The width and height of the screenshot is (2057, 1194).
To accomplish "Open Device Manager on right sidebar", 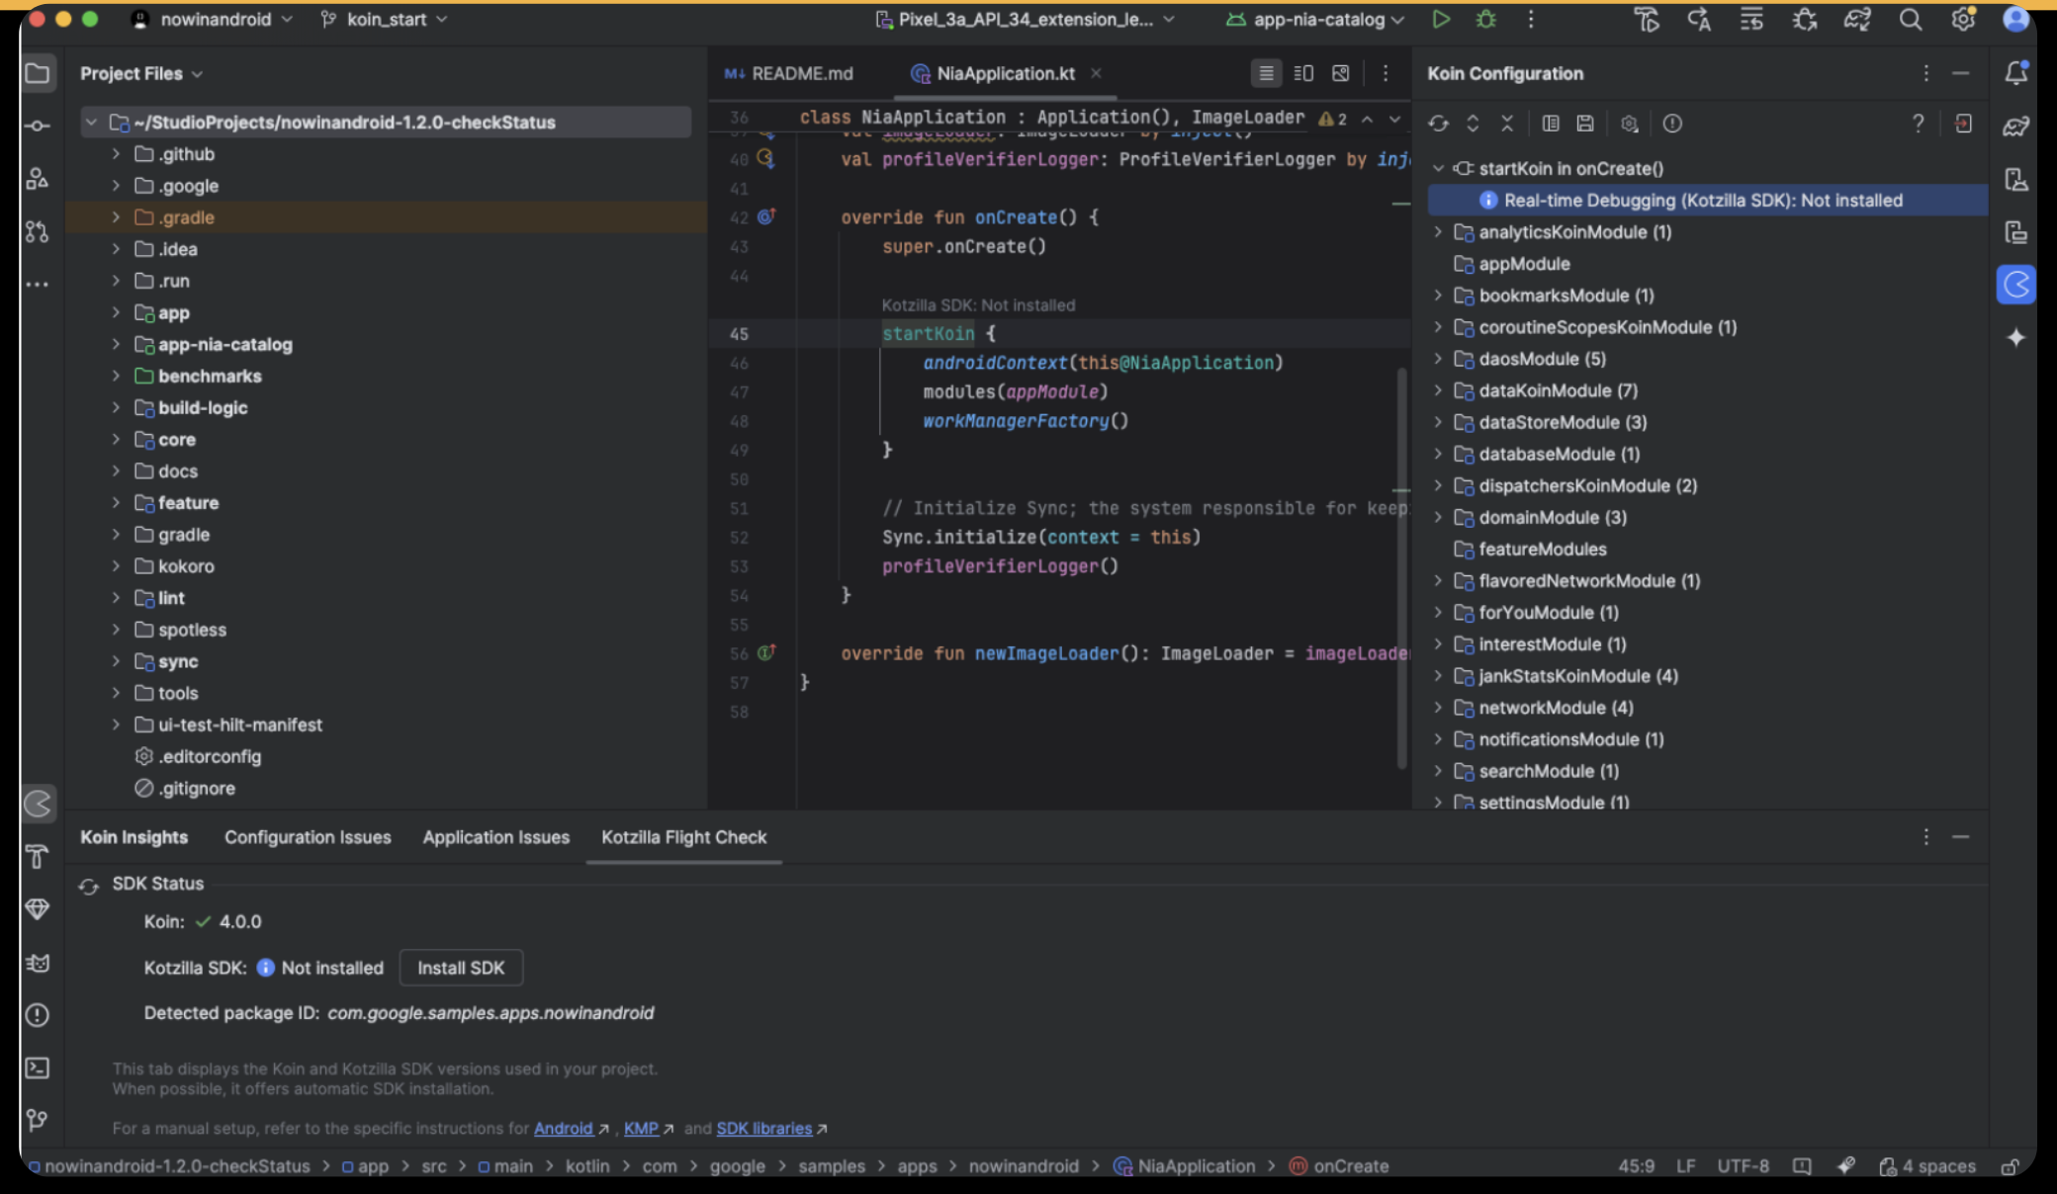I will point(2015,179).
